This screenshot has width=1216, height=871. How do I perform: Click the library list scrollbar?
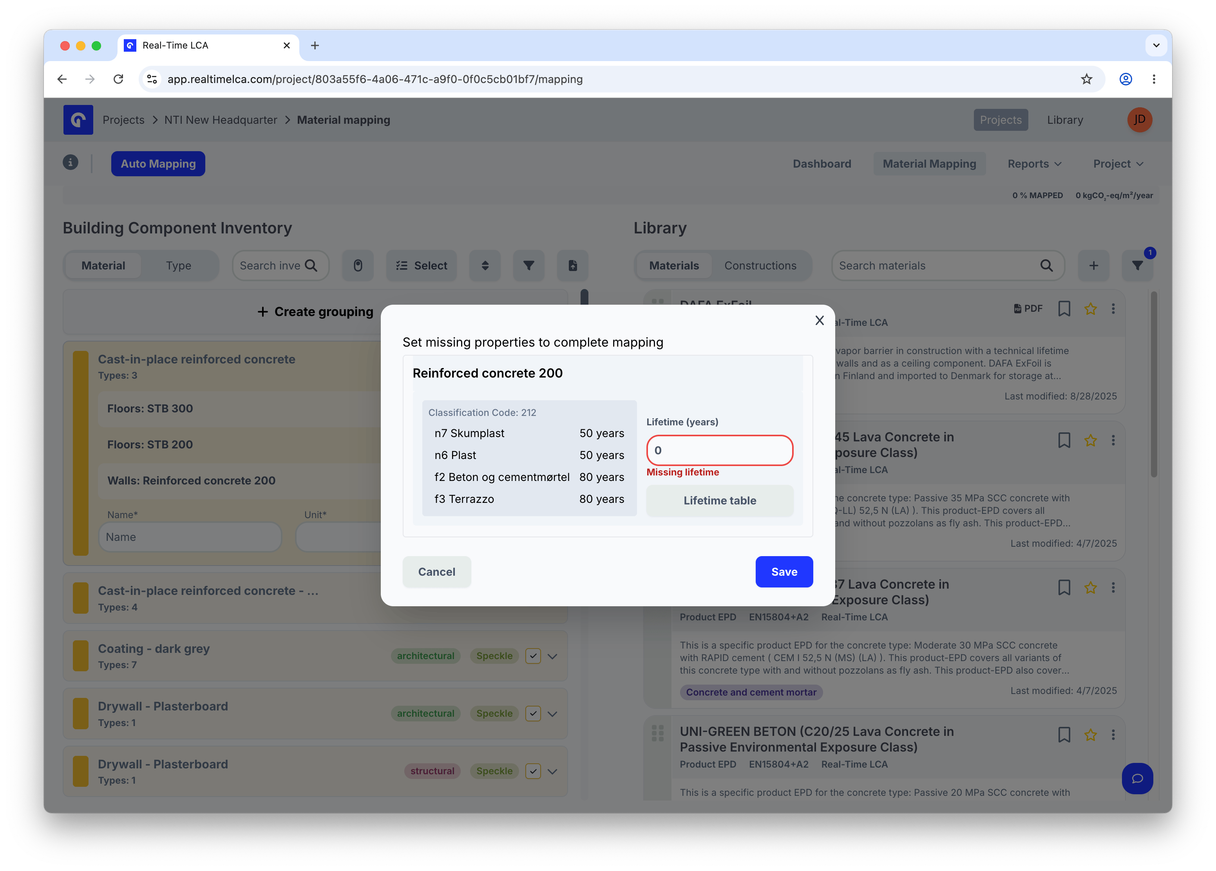click(1154, 384)
